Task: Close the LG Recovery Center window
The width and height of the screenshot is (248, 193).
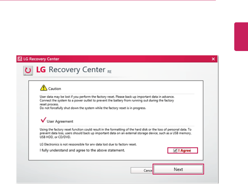Action: [x=213, y=59]
